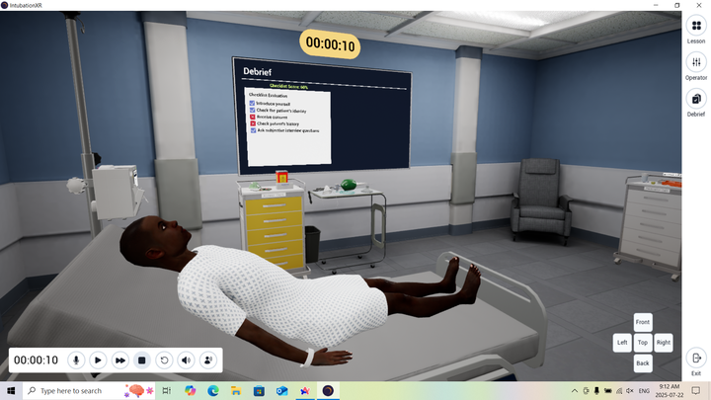Toggle the speaker volume icon
The width and height of the screenshot is (711, 400).
186,360
